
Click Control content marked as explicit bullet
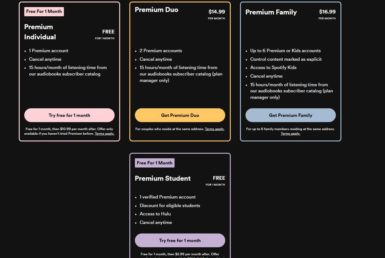(x=286, y=59)
